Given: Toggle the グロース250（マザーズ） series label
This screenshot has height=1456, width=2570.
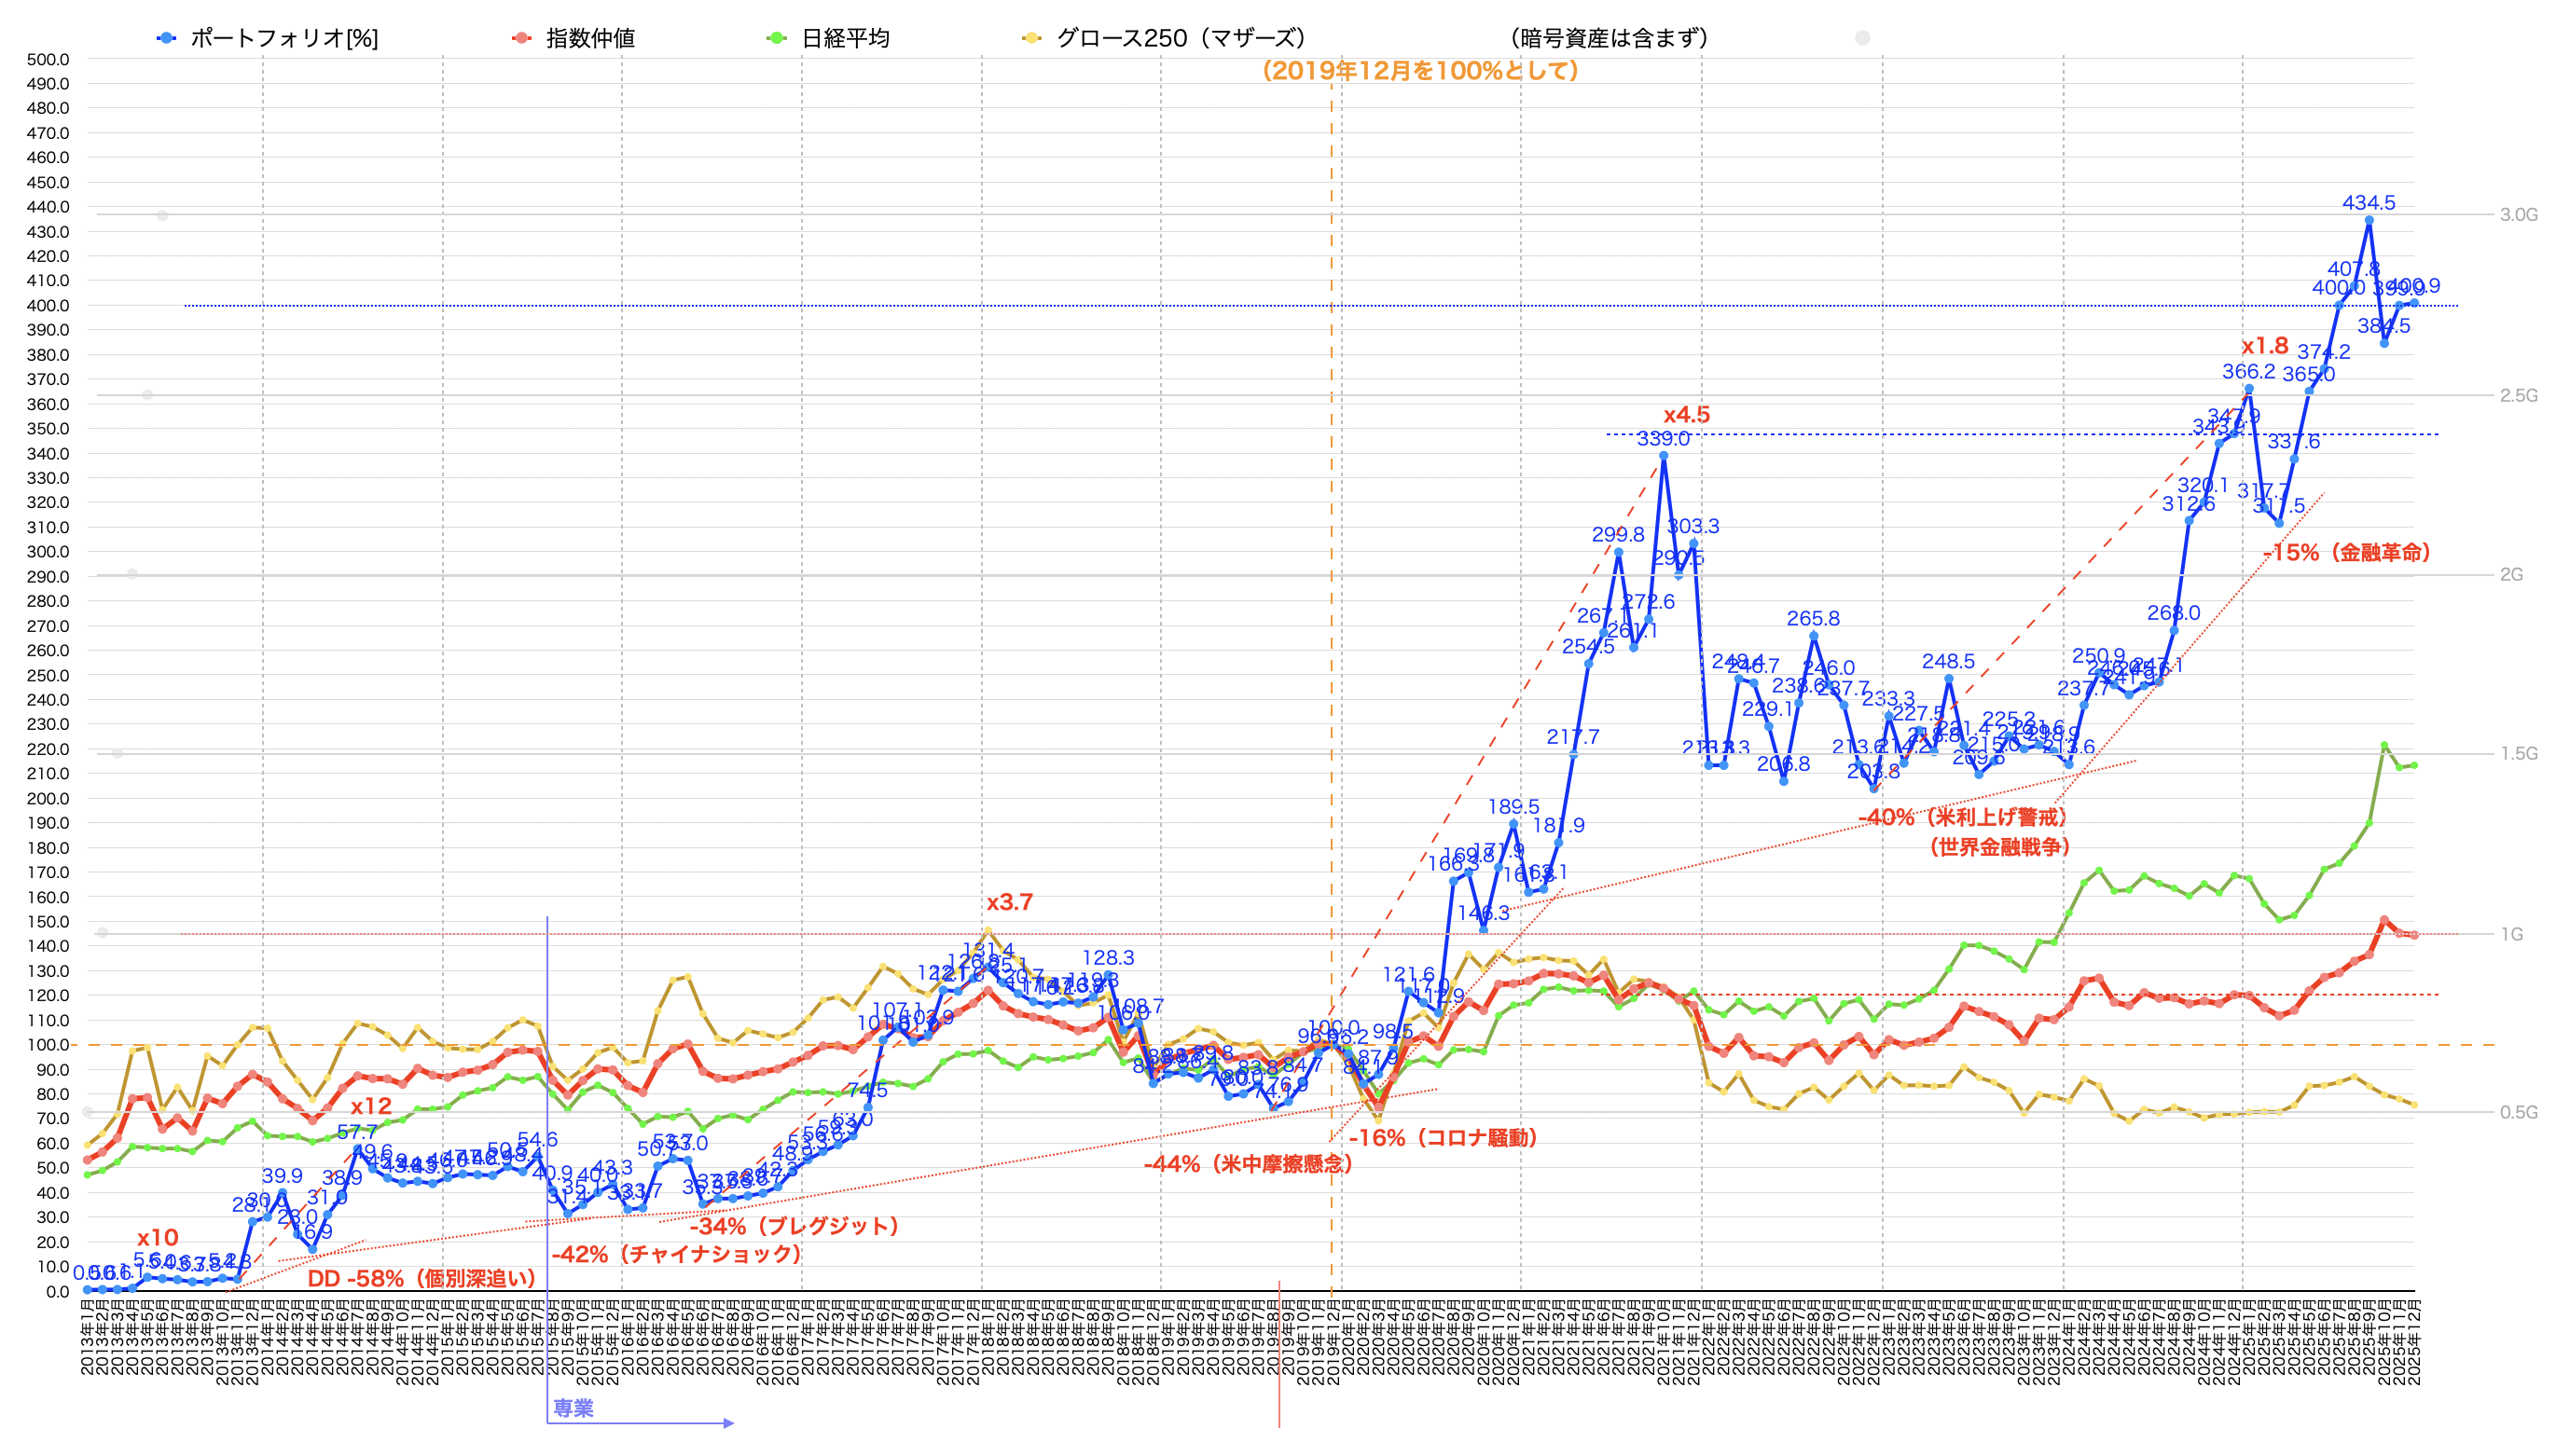Looking at the screenshot, I should pyautogui.click(x=1181, y=38).
